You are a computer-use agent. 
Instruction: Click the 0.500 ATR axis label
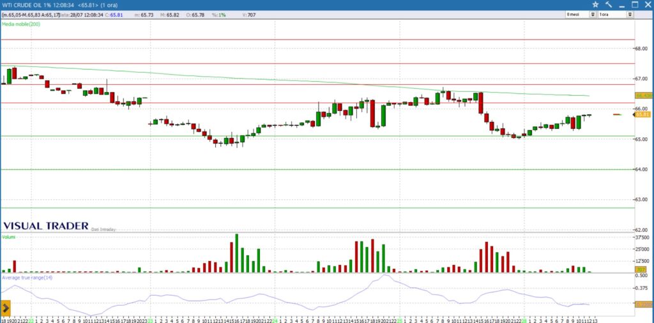[643, 276]
